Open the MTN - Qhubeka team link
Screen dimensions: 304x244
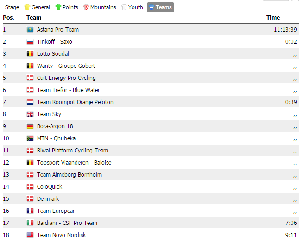[x=56, y=138]
